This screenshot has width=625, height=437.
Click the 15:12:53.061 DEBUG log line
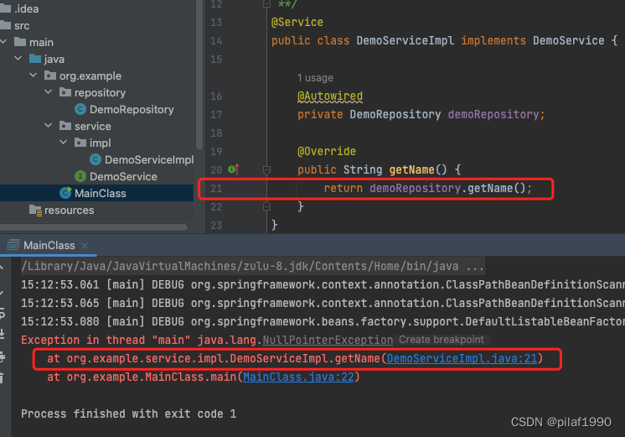323,284
